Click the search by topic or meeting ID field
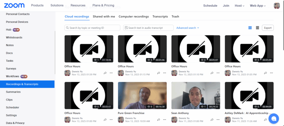284x126 pixels. tap(92, 28)
